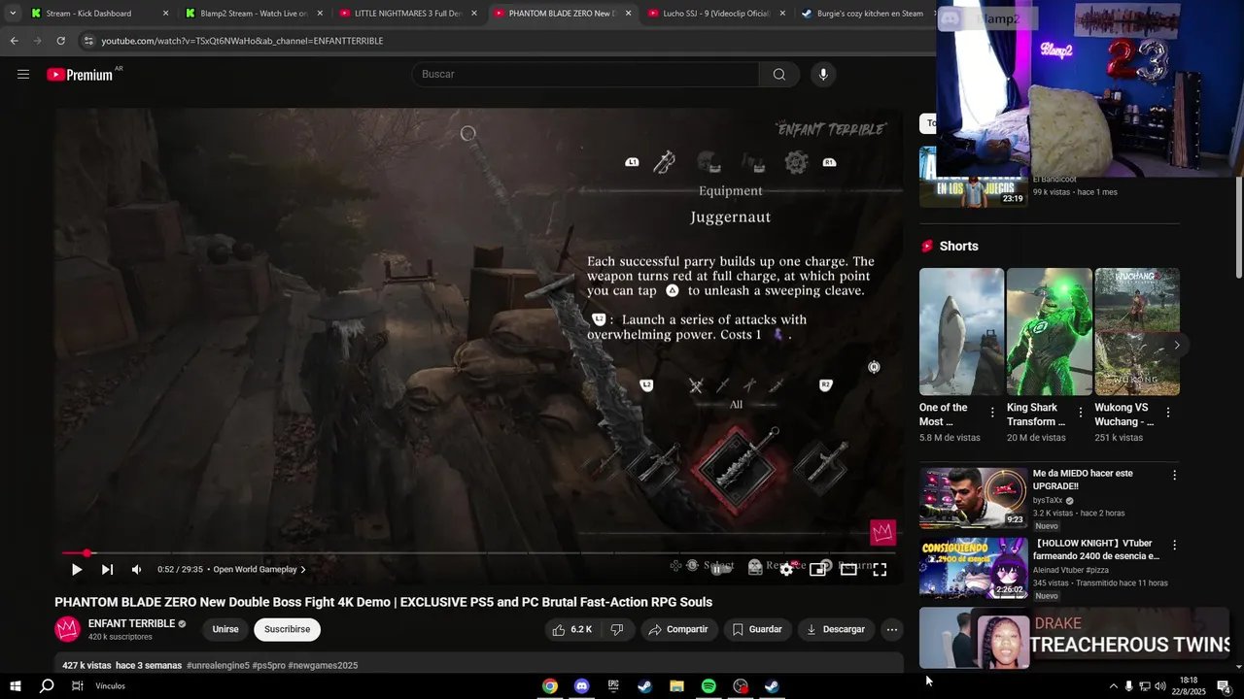Open Discord from taskbar
Viewport: 1244px width, 699px height.
[x=581, y=686]
